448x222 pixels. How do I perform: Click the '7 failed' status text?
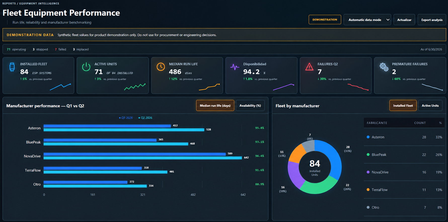tap(60, 49)
